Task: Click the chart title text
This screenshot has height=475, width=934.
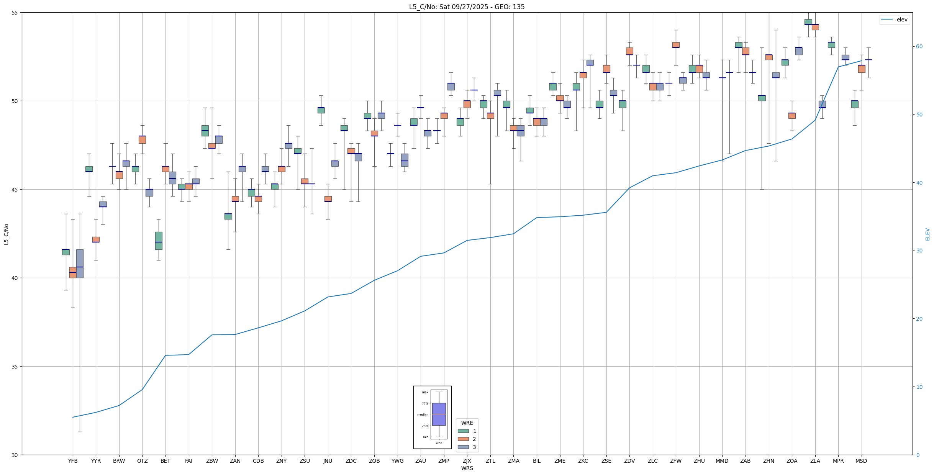Action: [467, 7]
